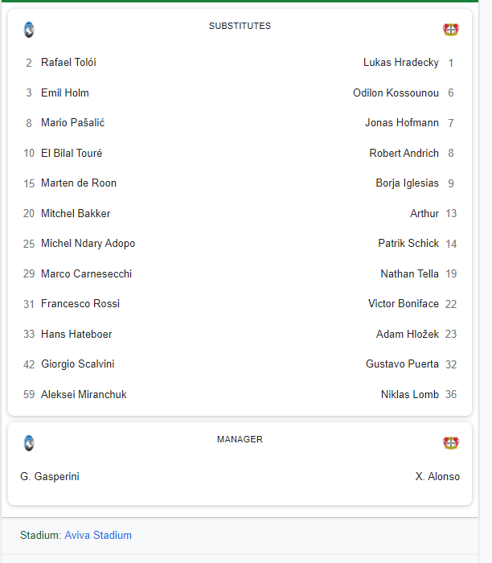Choose Marten de Roon row
This screenshot has height=563, width=492.
tap(79, 183)
